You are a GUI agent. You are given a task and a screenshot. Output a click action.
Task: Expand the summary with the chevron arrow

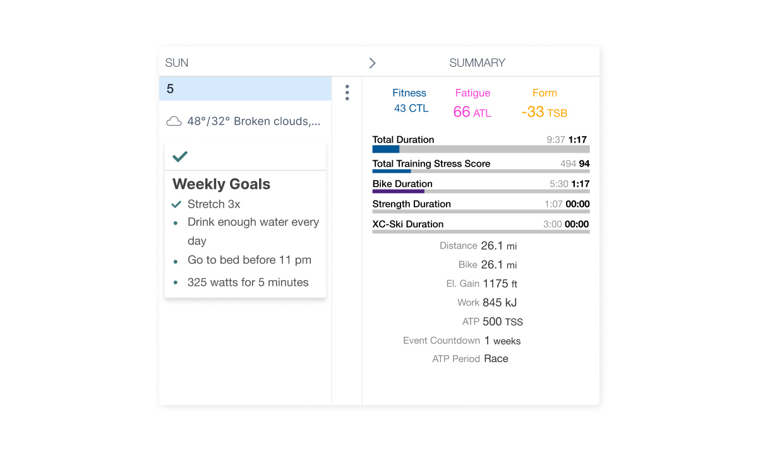372,62
